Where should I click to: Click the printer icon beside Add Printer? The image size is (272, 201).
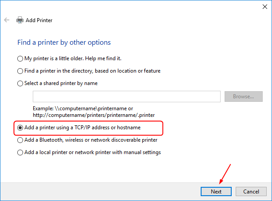(20, 20)
